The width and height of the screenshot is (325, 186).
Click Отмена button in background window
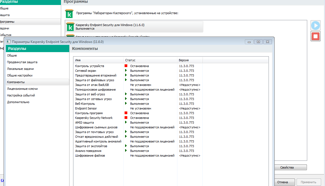[x=284, y=182]
